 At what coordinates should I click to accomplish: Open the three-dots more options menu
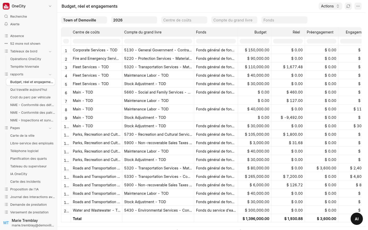(358, 6)
